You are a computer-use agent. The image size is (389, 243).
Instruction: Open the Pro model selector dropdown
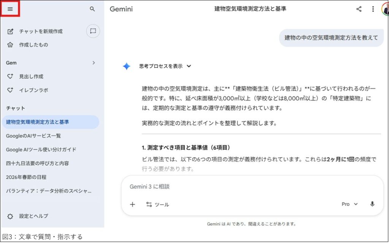click(x=349, y=204)
